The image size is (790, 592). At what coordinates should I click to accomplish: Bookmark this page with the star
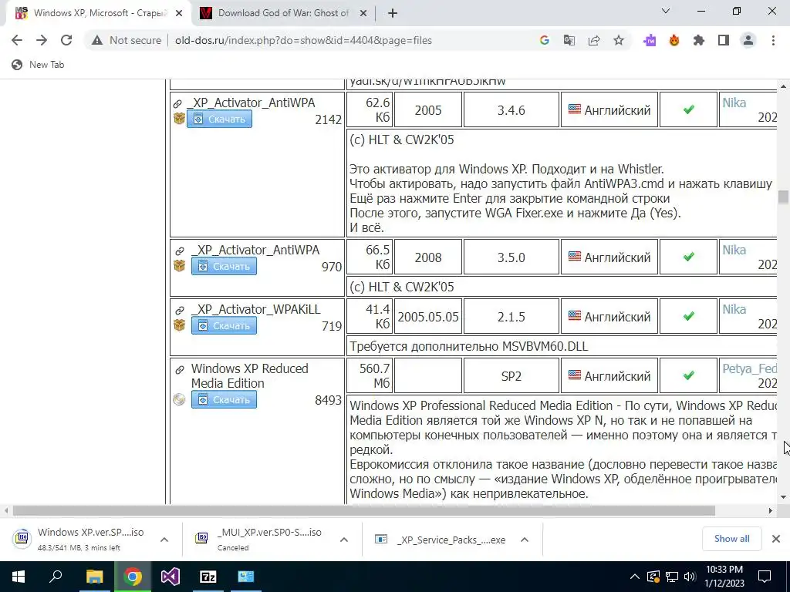click(x=619, y=40)
